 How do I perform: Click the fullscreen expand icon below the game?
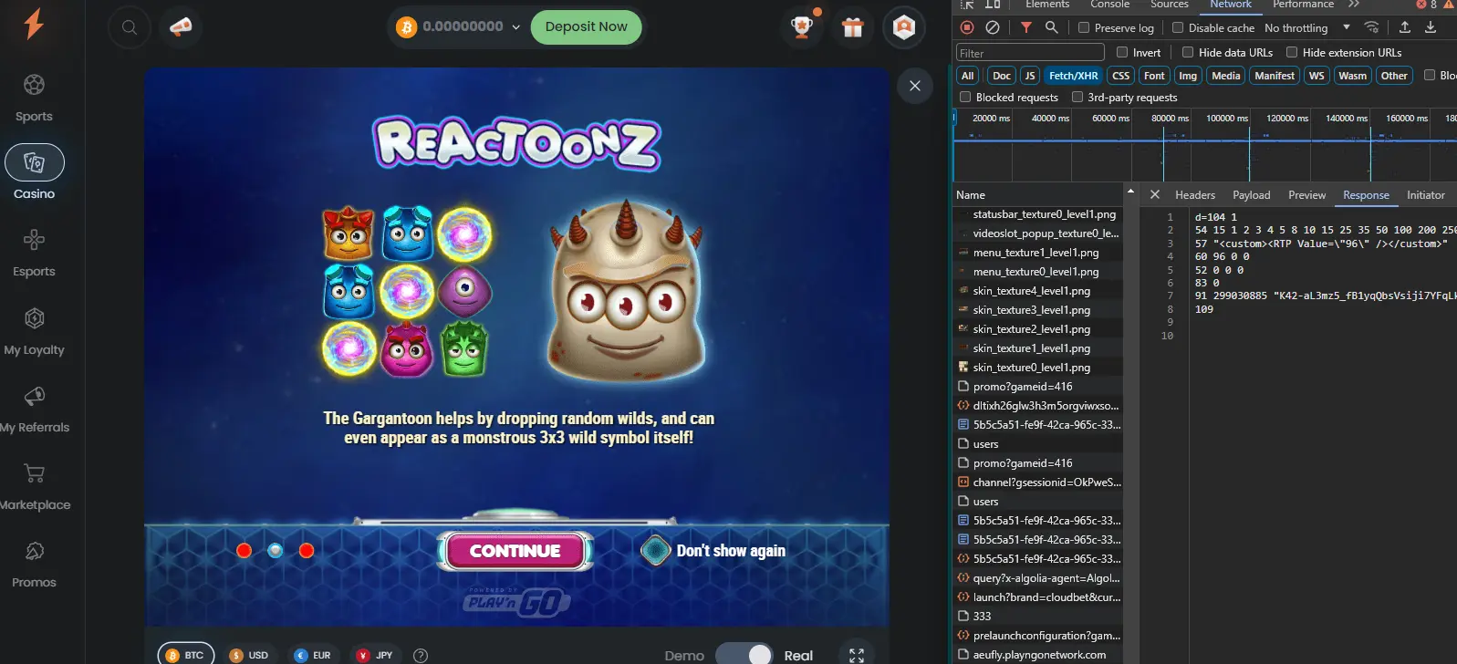point(857,655)
